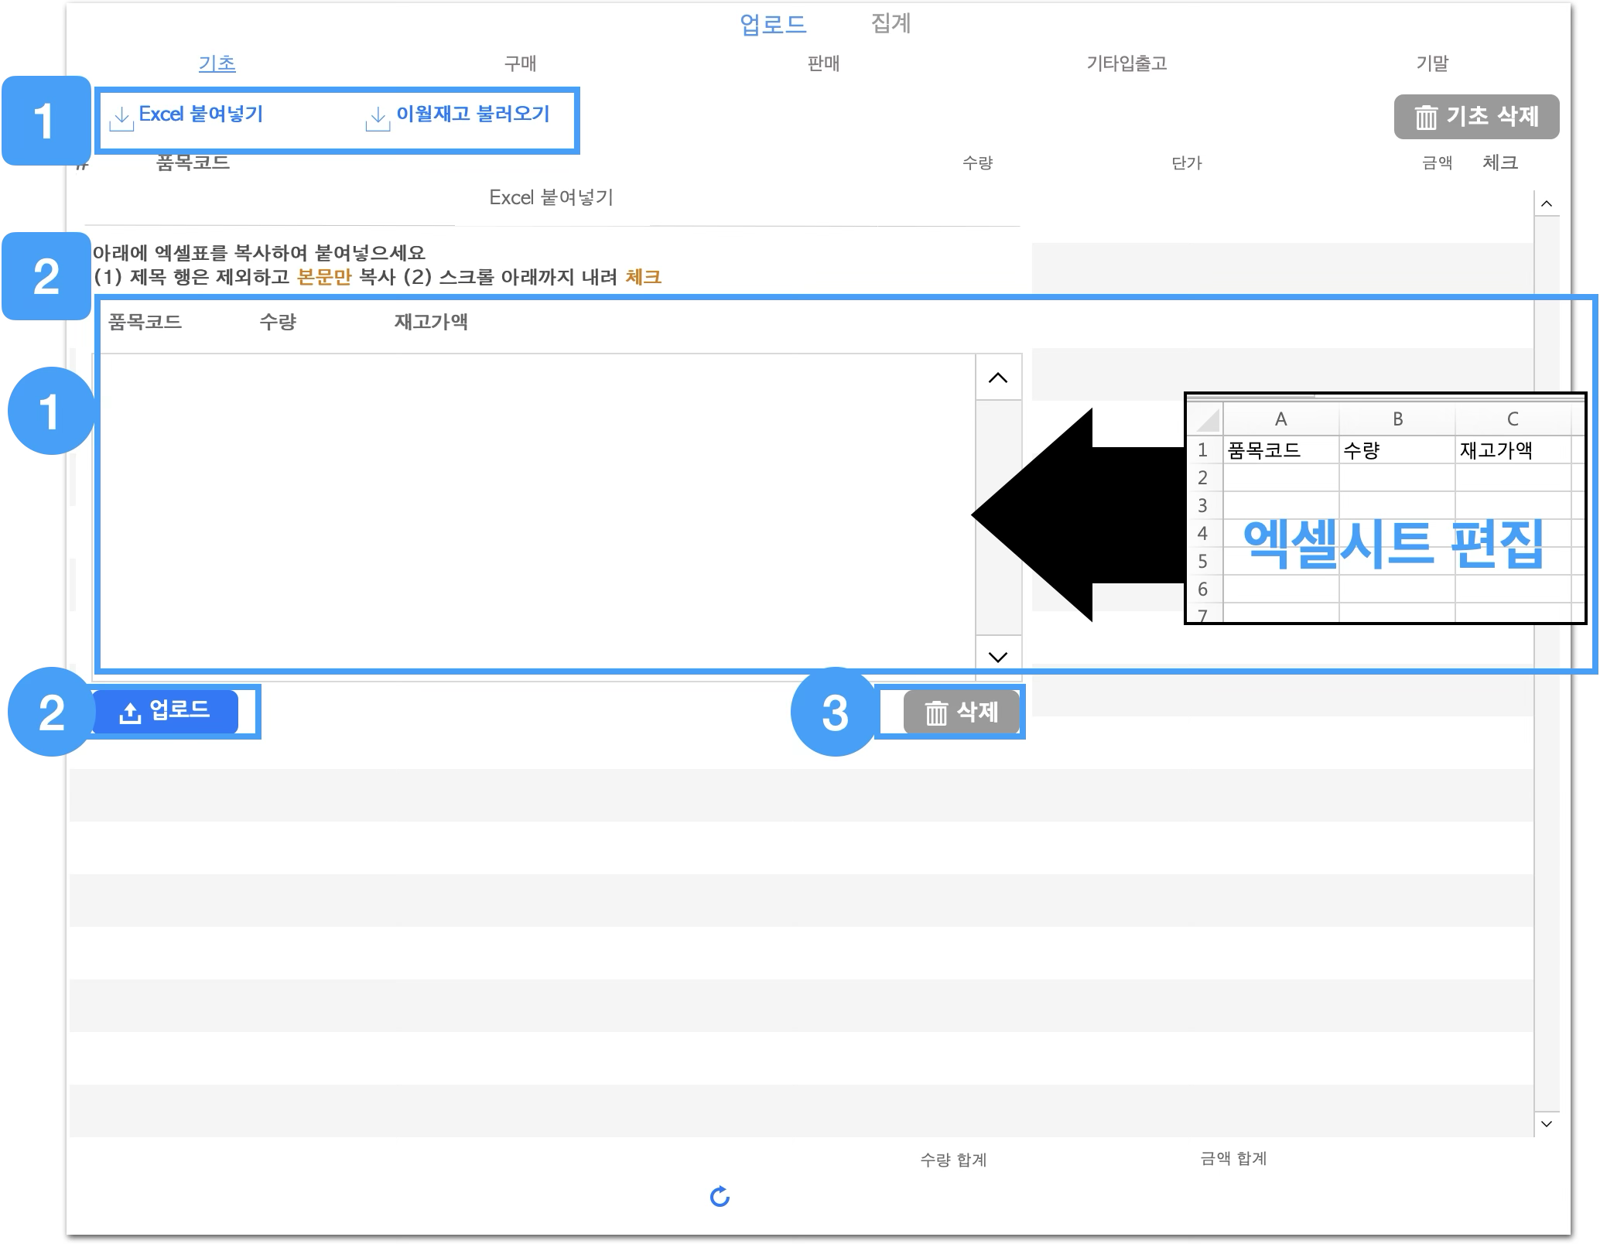Click the Excel 붙여넣기 link text
This screenshot has width=1600, height=1244.
pos(201,114)
